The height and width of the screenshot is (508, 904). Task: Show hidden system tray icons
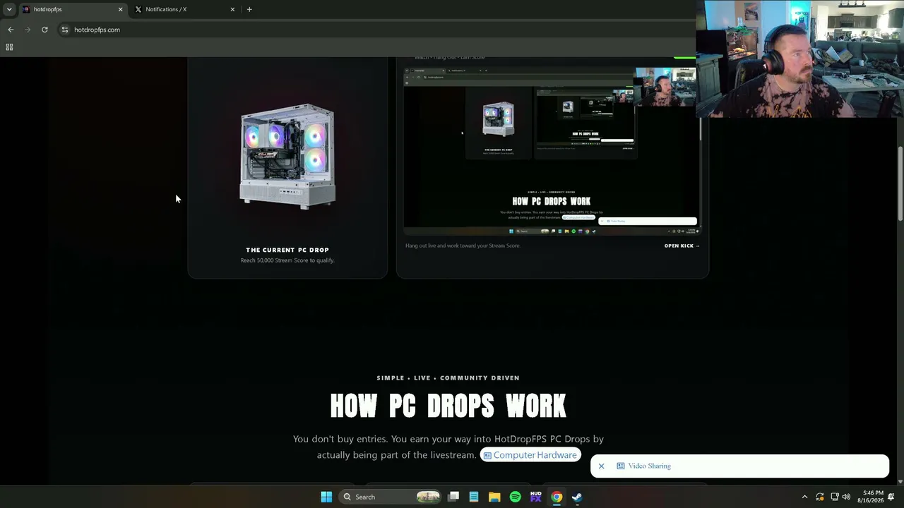pos(804,497)
